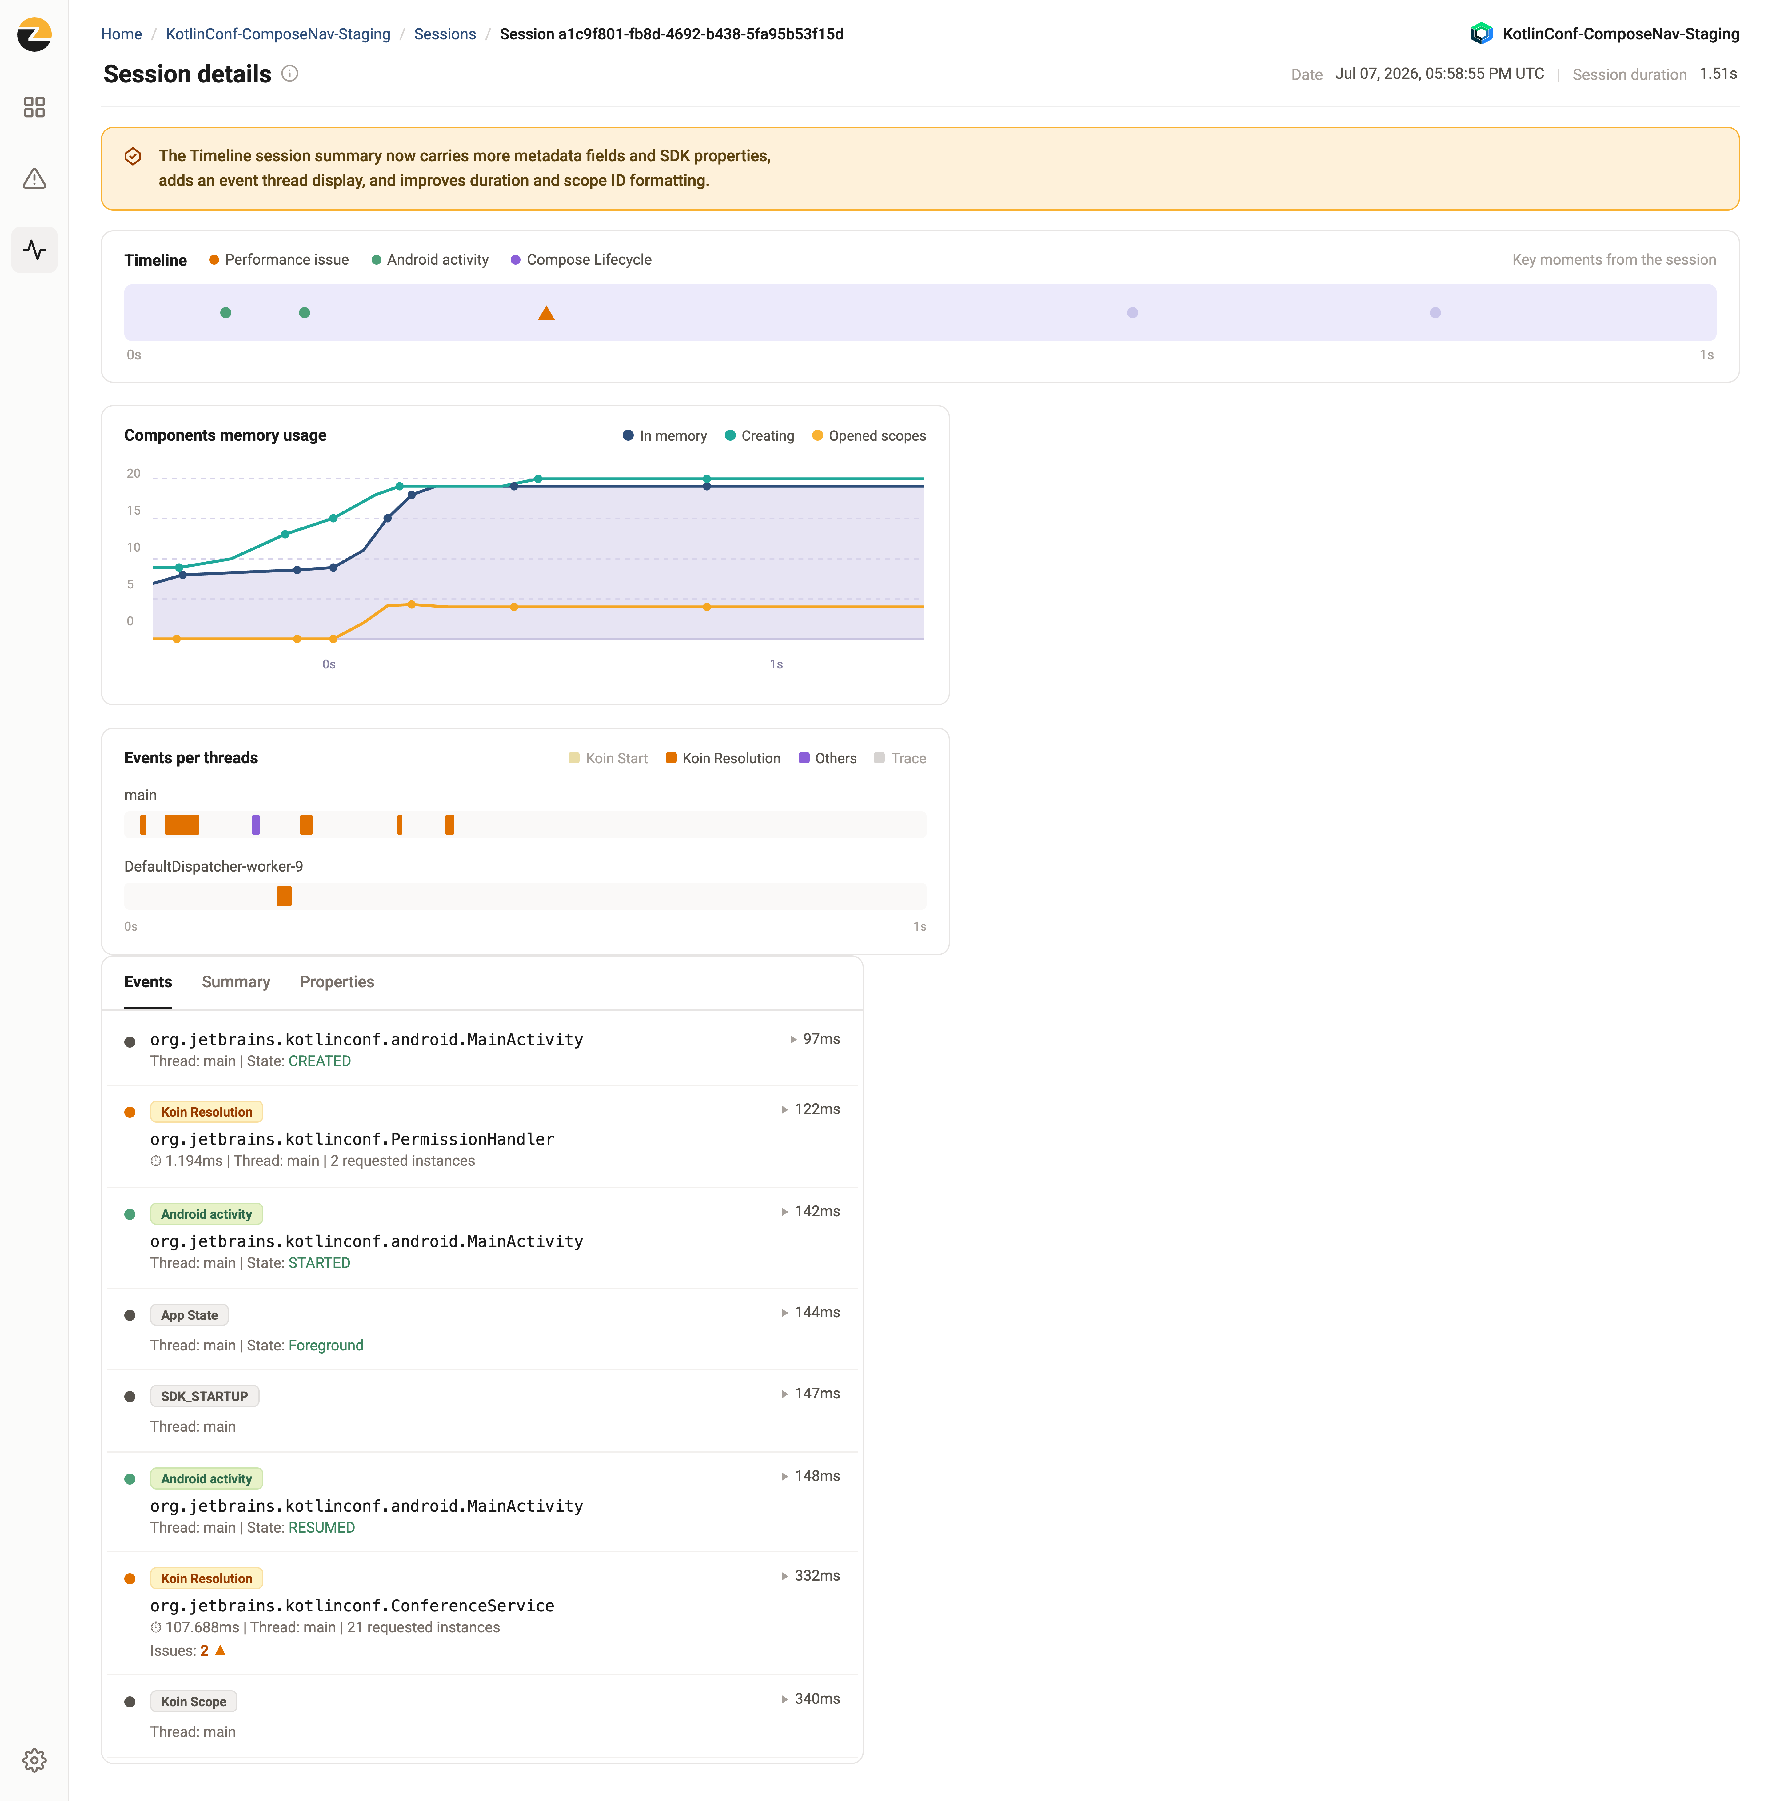
Task: Click the KotlinConf project icon top right
Action: (x=1481, y=34)
